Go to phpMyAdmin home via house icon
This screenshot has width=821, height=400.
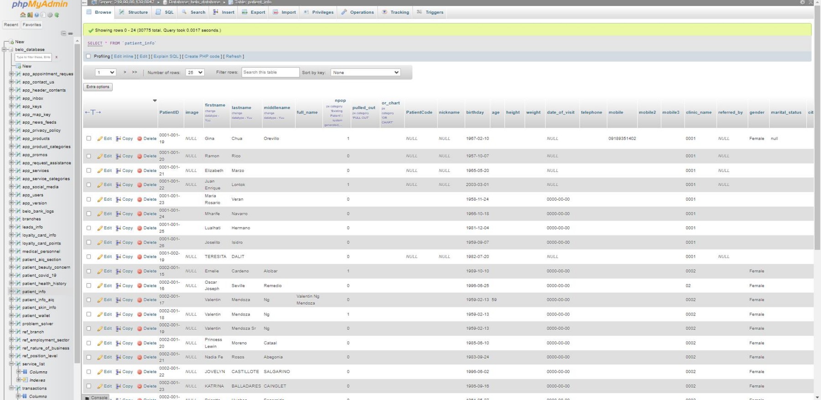pyautogui.click(x=23, y=15)
